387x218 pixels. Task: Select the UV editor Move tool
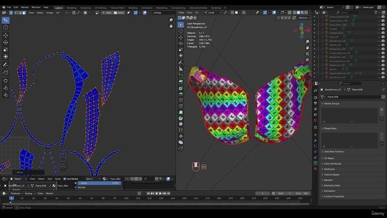click(x=5, y=35)
